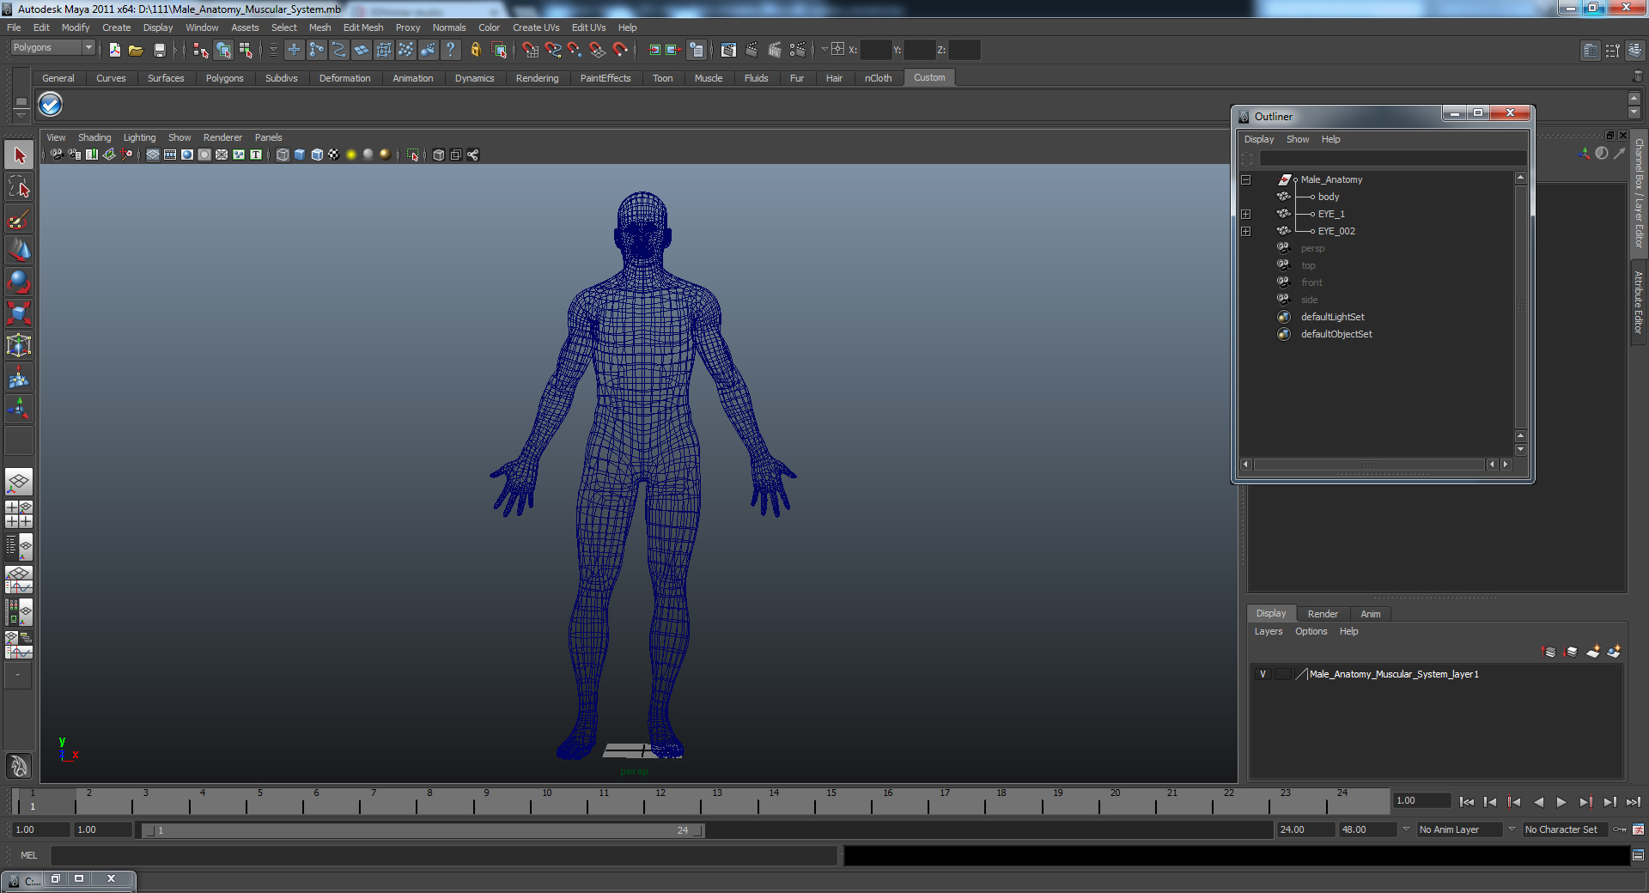Toggle the layer display type box

point(1282,674)
